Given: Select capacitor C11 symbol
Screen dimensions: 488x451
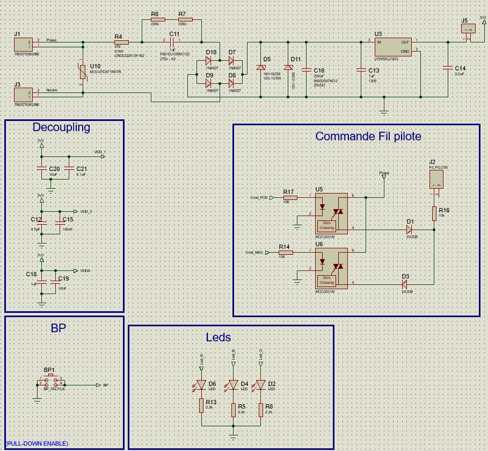Looking at the screenshot, I should 172,42.
